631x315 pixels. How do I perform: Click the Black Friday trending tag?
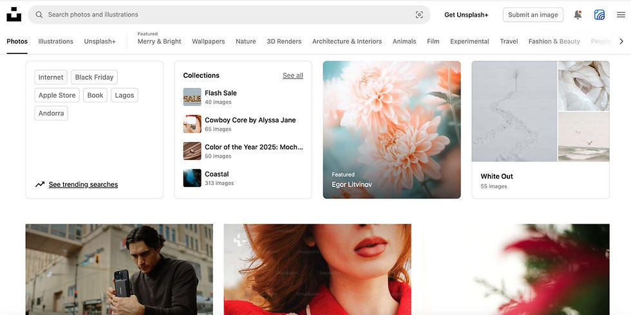coord(94,77)
